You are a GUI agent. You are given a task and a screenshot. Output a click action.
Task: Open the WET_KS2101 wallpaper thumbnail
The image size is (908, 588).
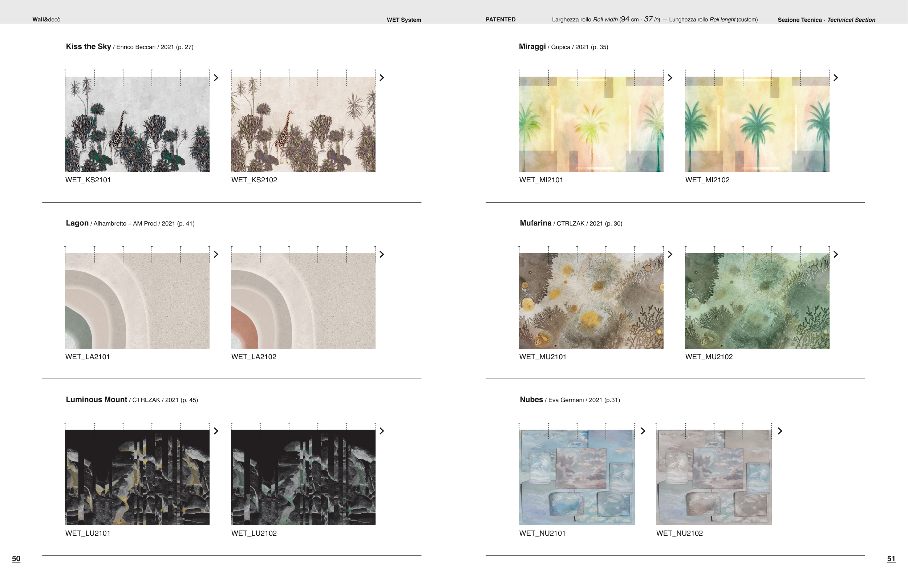tap(137, 124)
